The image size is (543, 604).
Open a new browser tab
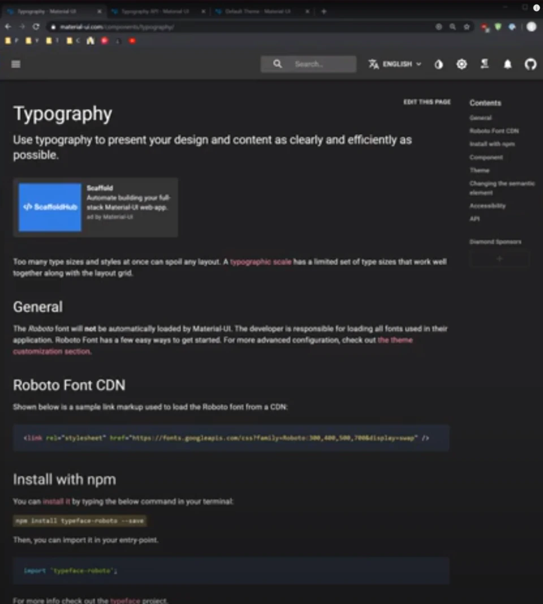coord(324,11)
